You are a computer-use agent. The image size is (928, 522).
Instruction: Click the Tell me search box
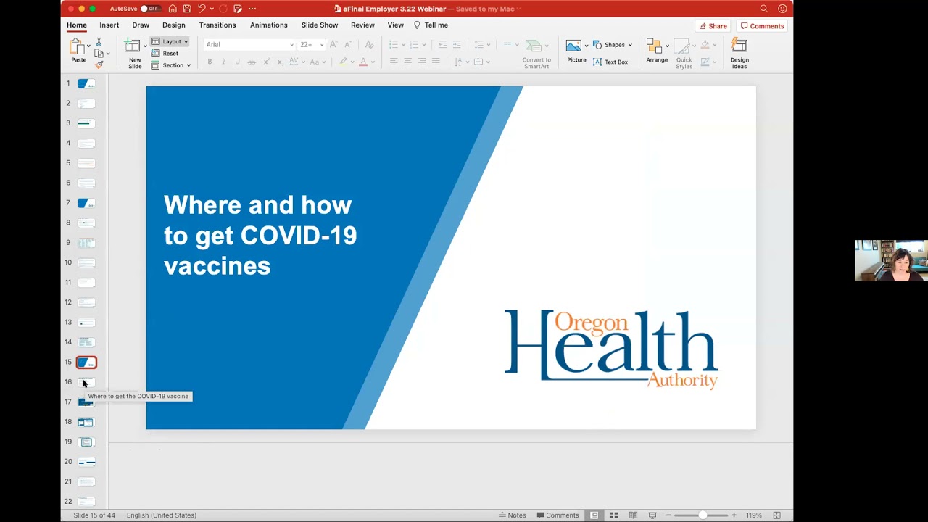(431, 25)
